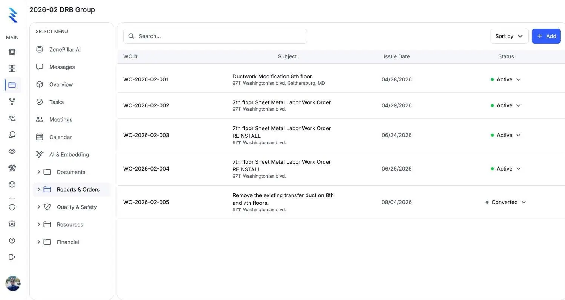Open Tasks menu item
This screenshot has height=300, width=565.
pos(72,102)
